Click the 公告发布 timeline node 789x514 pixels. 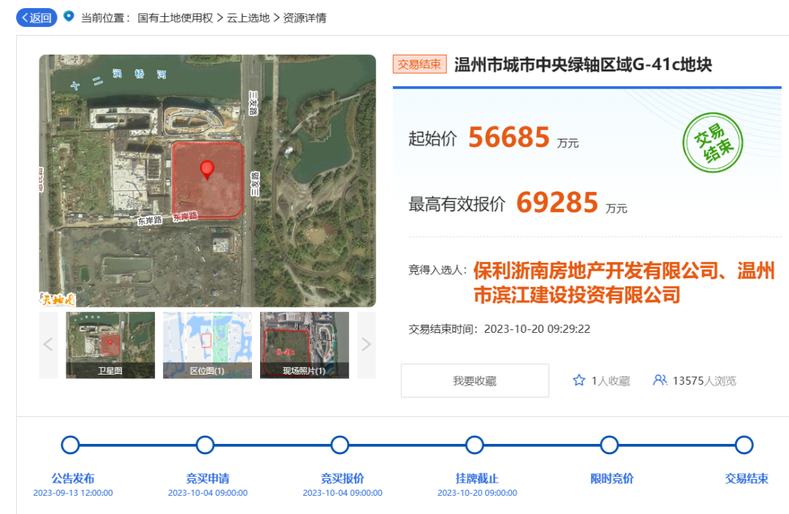pos(70,445)
